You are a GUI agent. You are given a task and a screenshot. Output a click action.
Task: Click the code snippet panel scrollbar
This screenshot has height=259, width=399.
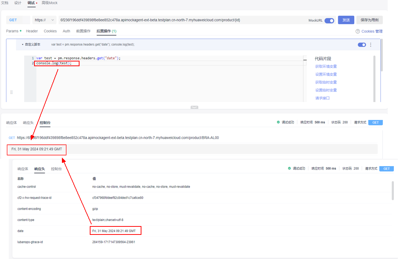[x=374, y=77]
